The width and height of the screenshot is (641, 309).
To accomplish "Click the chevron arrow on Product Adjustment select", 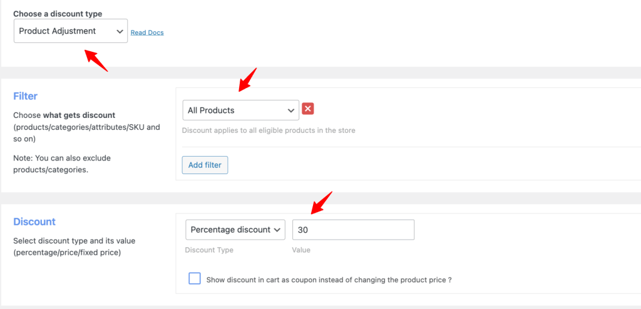I will click(x=119, y=31).
